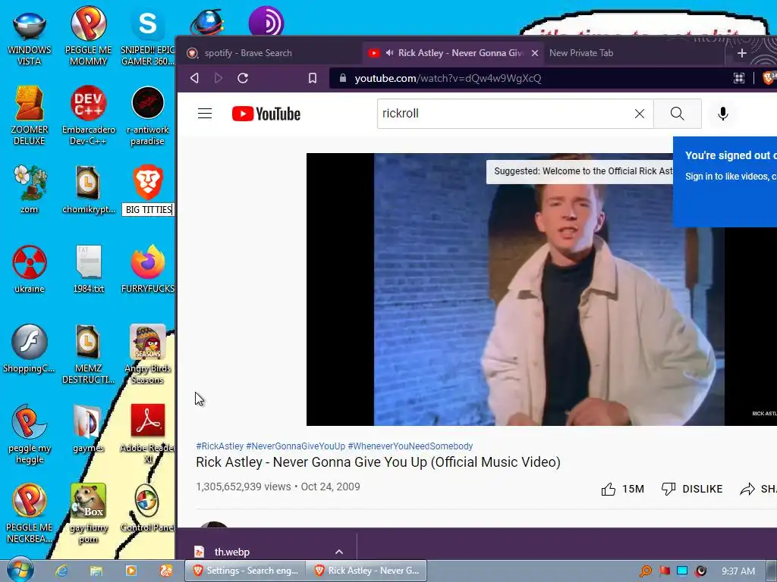This screenshot has height=582, width=777.
Task: Reload the YouTube page
Action: pos(243,78)
